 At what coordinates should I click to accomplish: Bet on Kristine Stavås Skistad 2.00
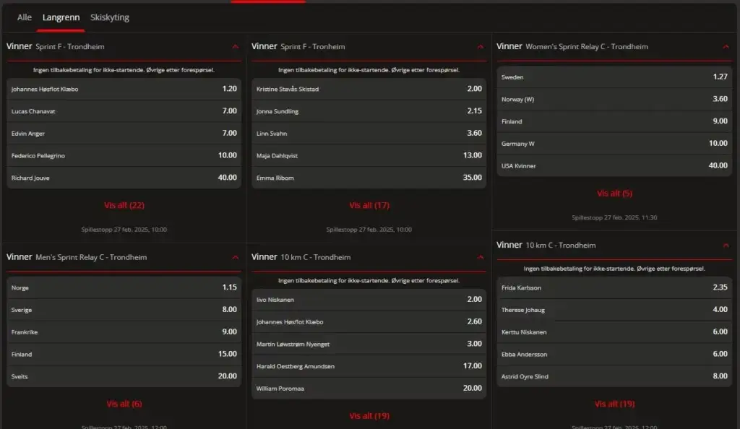pyautogui.click(x=369, y=89)
